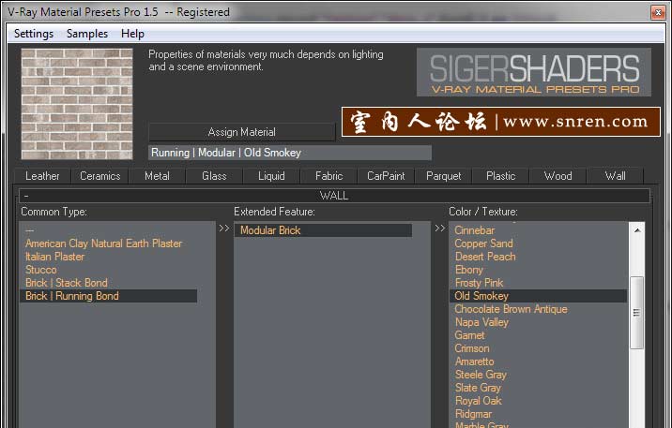The height and width of the screenshot is (428, 672).
Task: Choose Steele Gray color texture
Action: (481, 375)
